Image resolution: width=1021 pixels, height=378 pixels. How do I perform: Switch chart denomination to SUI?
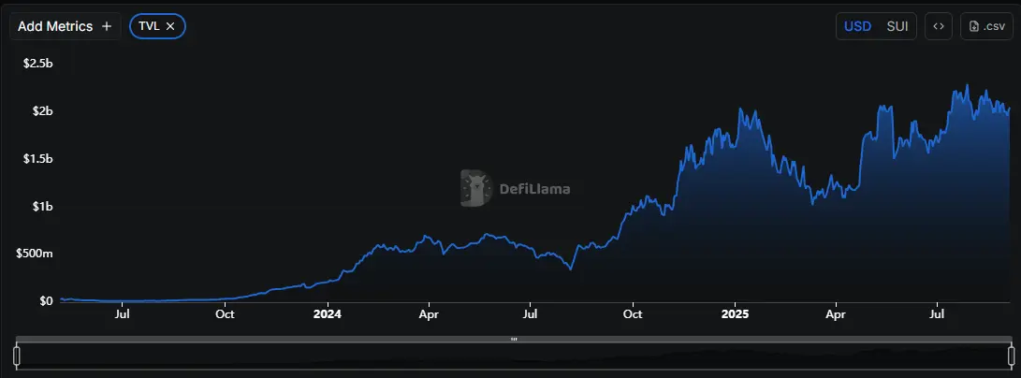898,26
